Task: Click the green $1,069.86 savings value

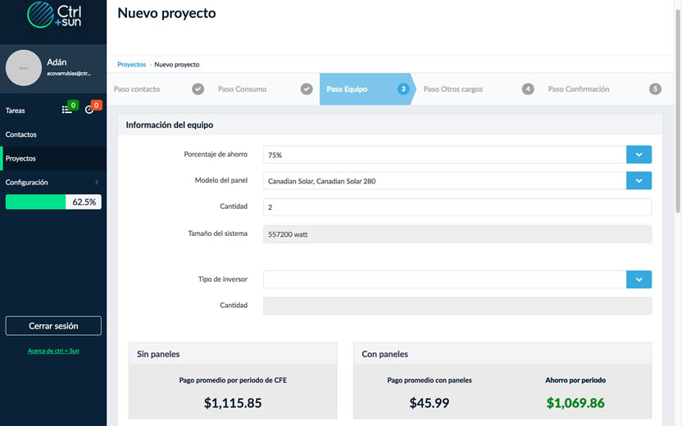Action: click(x=575, y=403)
